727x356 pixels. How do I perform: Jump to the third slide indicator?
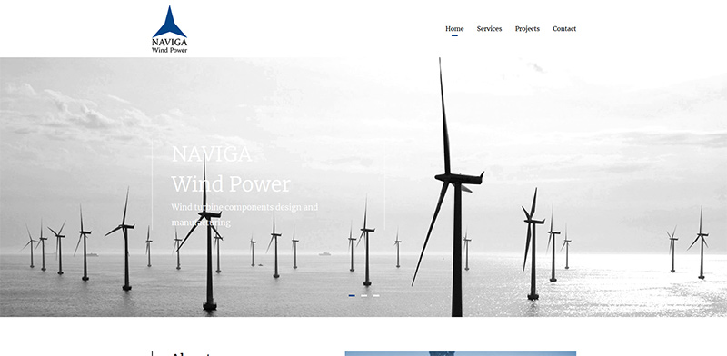coord(376,295)
